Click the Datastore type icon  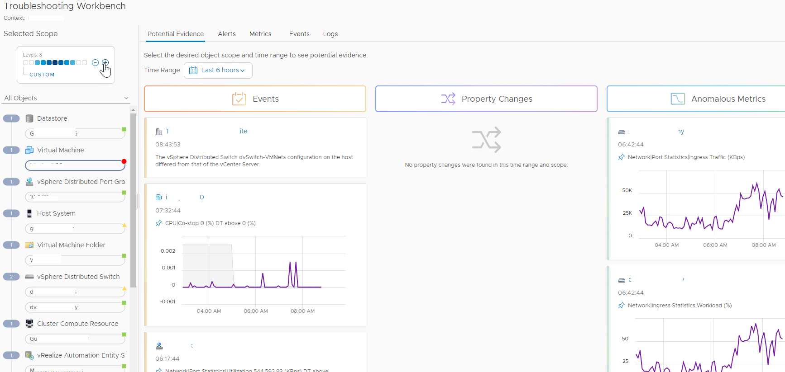(29, 118)
